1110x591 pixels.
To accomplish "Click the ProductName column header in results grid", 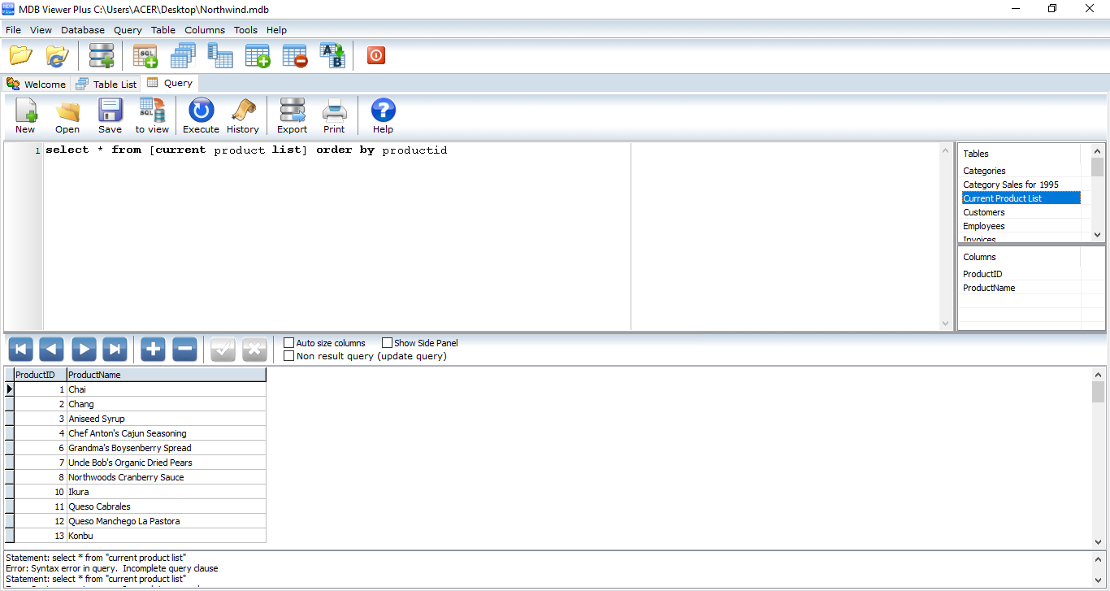I will pos(166,375).
